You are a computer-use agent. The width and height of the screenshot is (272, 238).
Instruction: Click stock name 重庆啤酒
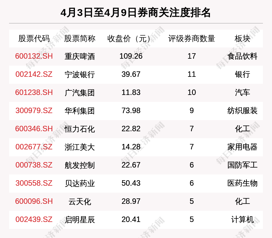pyautogui.click(x=79, y=57)
